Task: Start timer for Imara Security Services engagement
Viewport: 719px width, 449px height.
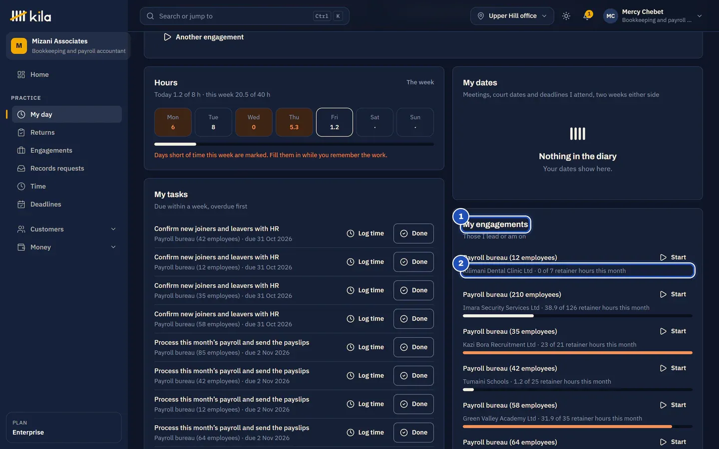Action: 673,294
